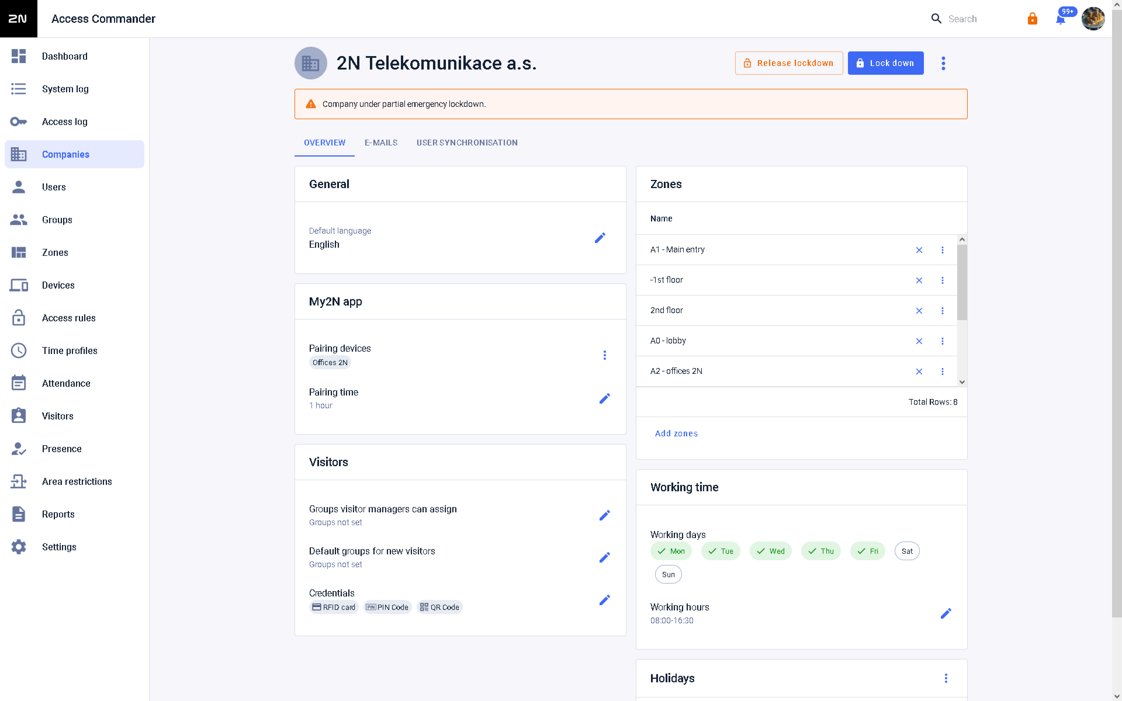The width and height of the screenshot is (1122, 701).
Task: Click the Zones list scrollbar thumb
Action: coord(962,282)
